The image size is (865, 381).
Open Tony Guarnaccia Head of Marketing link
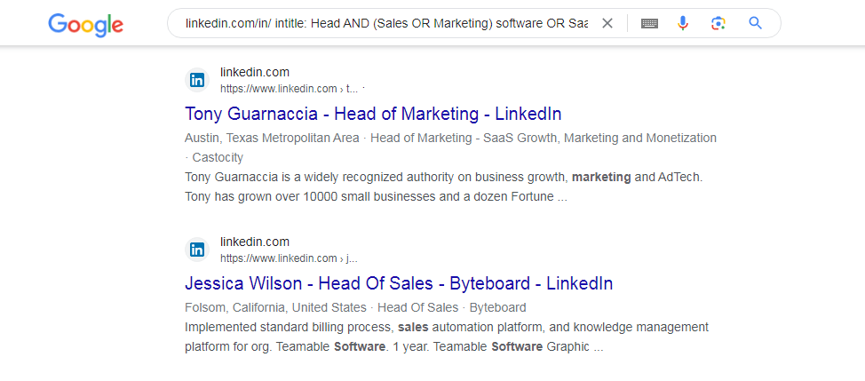click(x=373, y=115)
